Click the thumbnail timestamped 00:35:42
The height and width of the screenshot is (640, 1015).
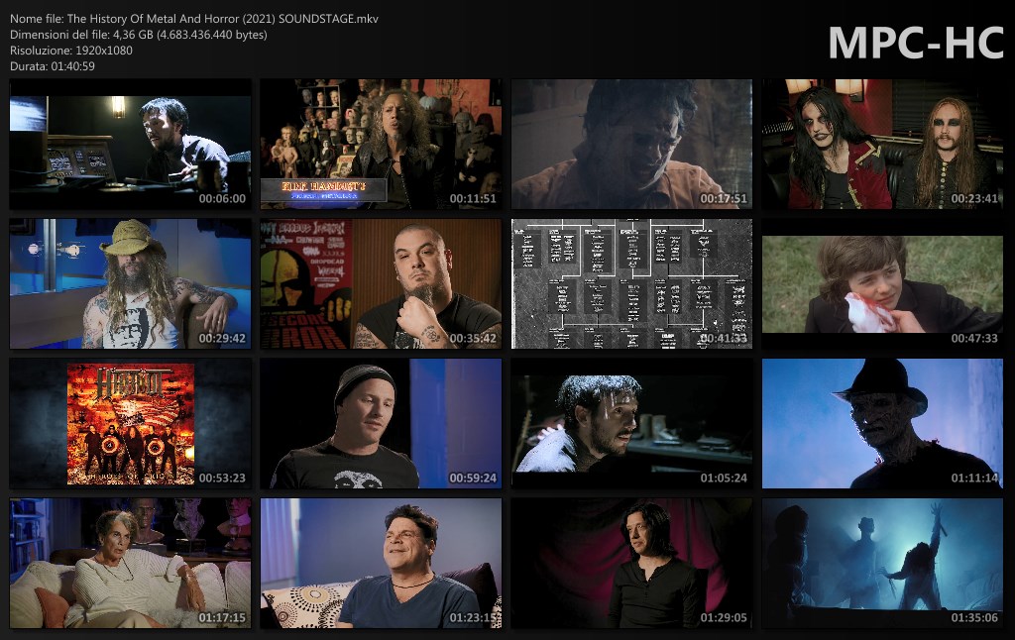pos(381,283)
